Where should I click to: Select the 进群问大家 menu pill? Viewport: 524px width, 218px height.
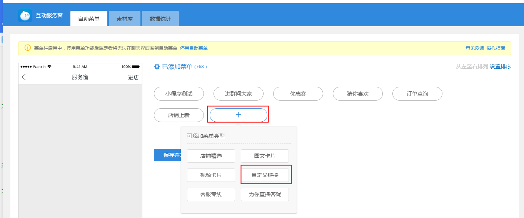point(239,94)
